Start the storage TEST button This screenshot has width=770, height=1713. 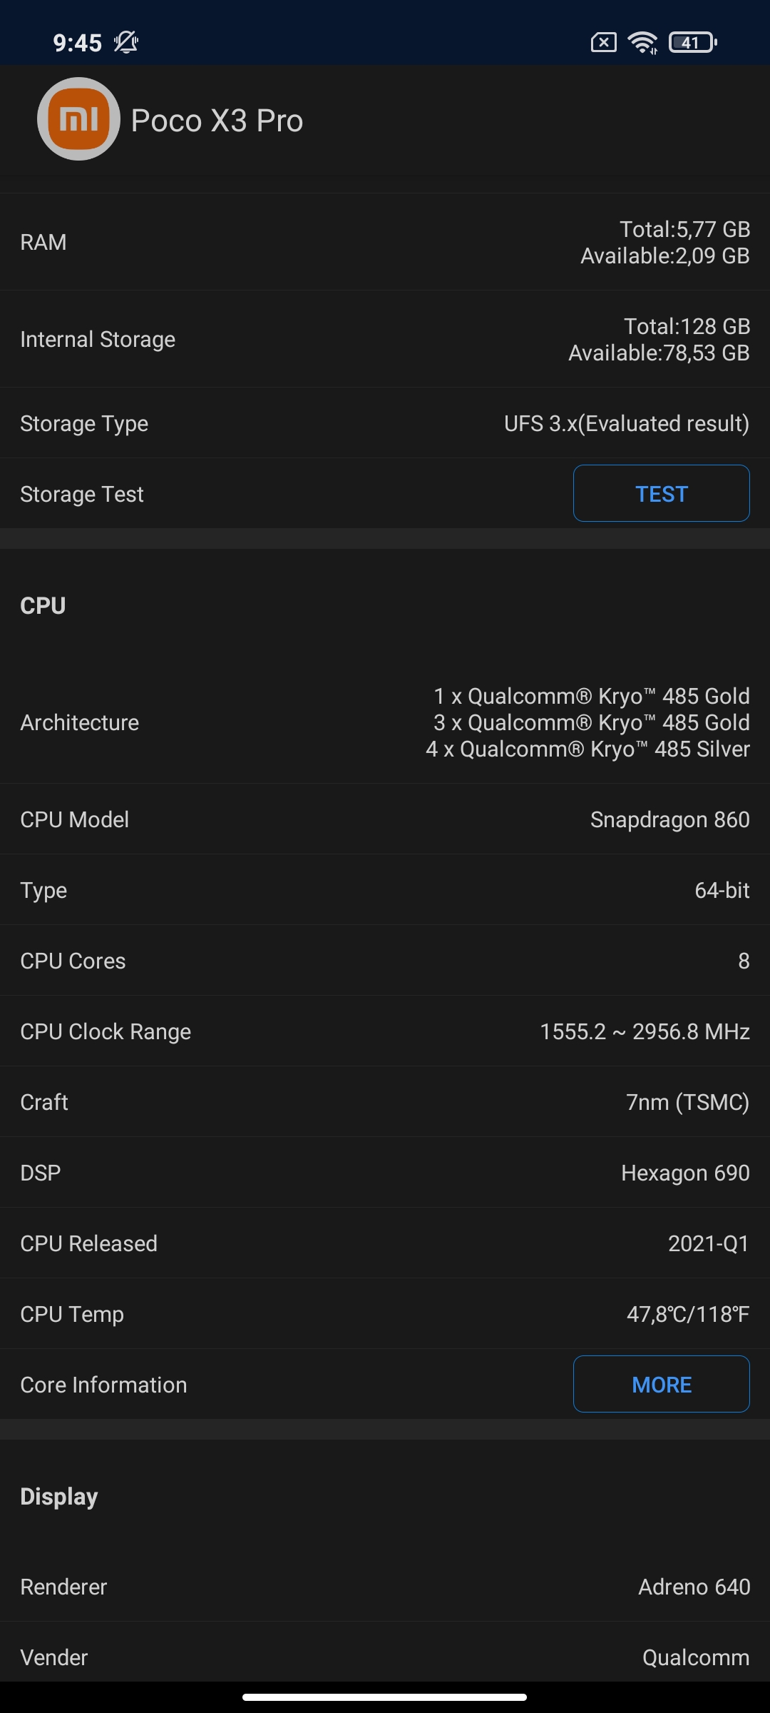click(x=661, y=493)
